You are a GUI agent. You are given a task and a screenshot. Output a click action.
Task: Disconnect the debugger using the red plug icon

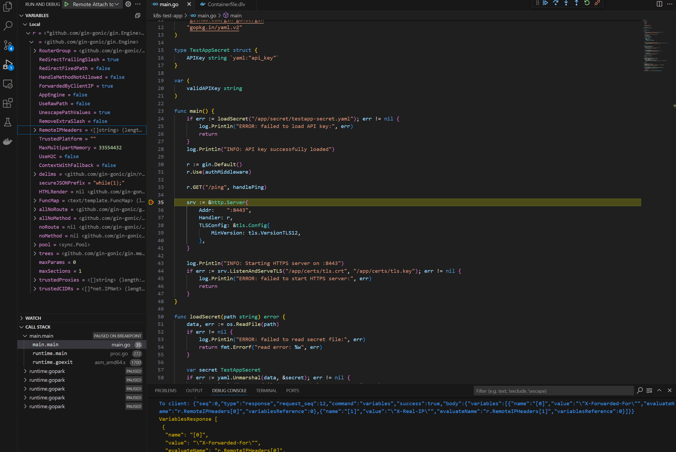pos(597,3)
